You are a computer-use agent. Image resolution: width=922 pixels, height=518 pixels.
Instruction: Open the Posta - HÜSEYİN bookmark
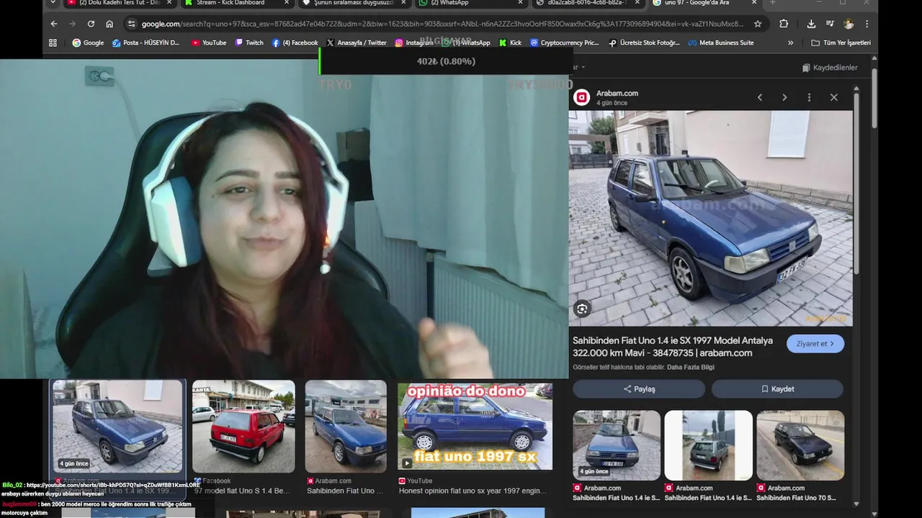click(x=146, y=43)
